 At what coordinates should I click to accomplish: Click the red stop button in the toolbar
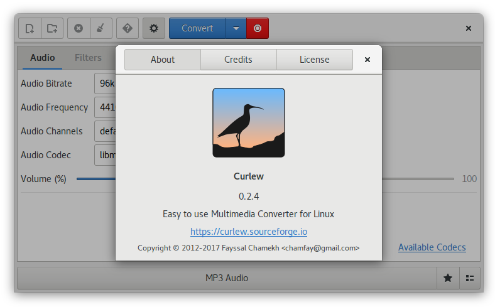258,28
